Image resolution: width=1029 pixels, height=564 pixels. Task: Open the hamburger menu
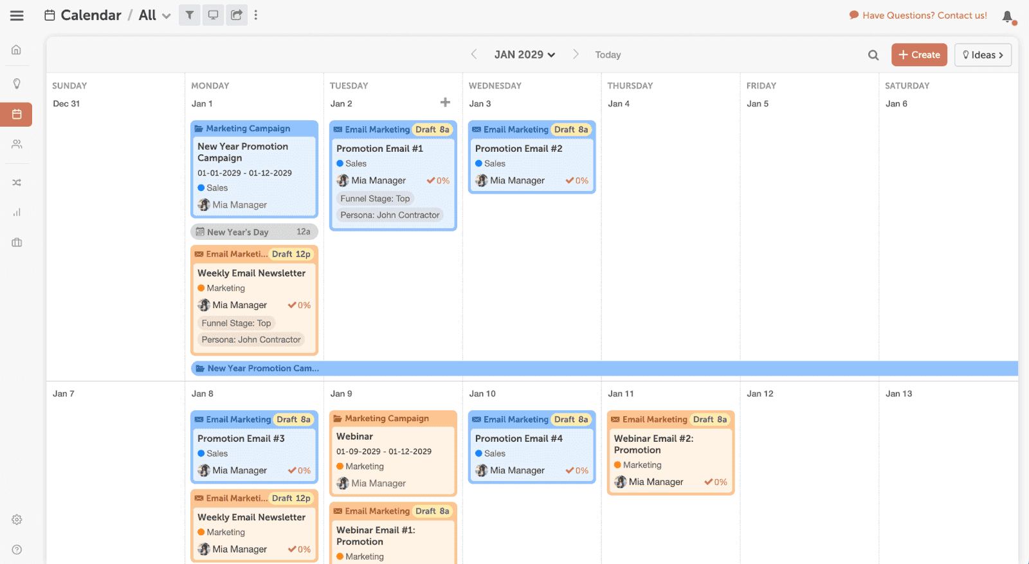pos(17,15)
